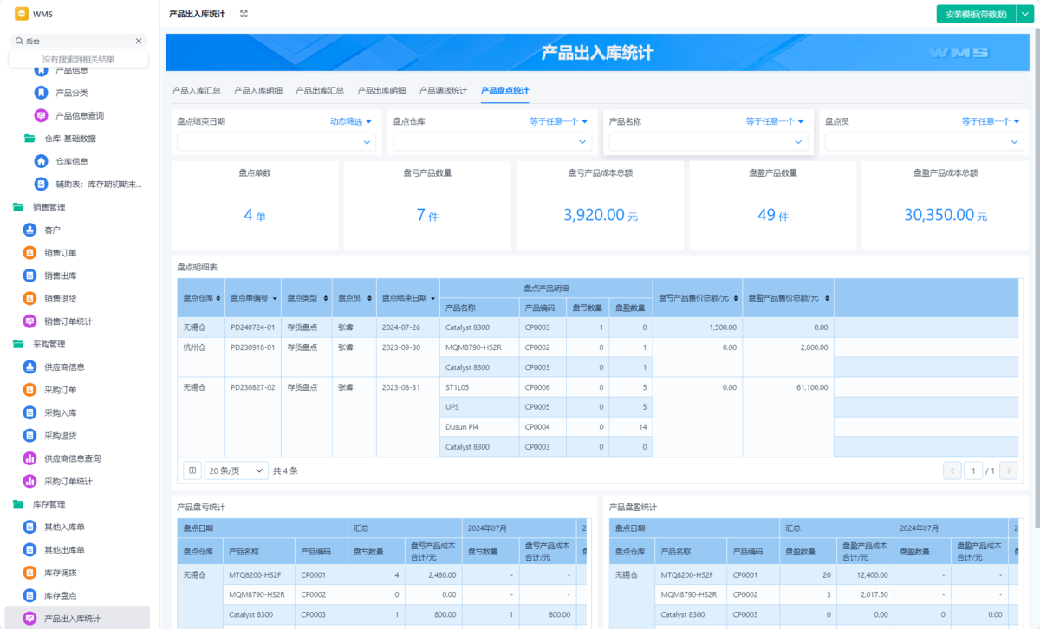Screen dimensions: 1040x629
Task: Click the page number input box
Action: click(x=973, y=470)
